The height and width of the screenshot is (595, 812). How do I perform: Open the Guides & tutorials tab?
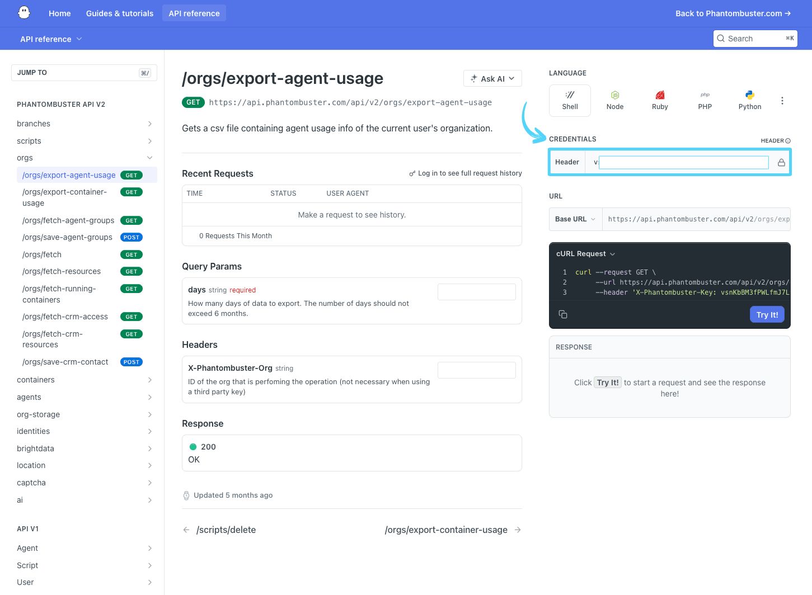120,13
